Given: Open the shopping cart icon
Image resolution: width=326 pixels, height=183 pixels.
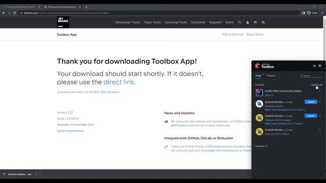Looking at the screenshot, I should (255, 22).
